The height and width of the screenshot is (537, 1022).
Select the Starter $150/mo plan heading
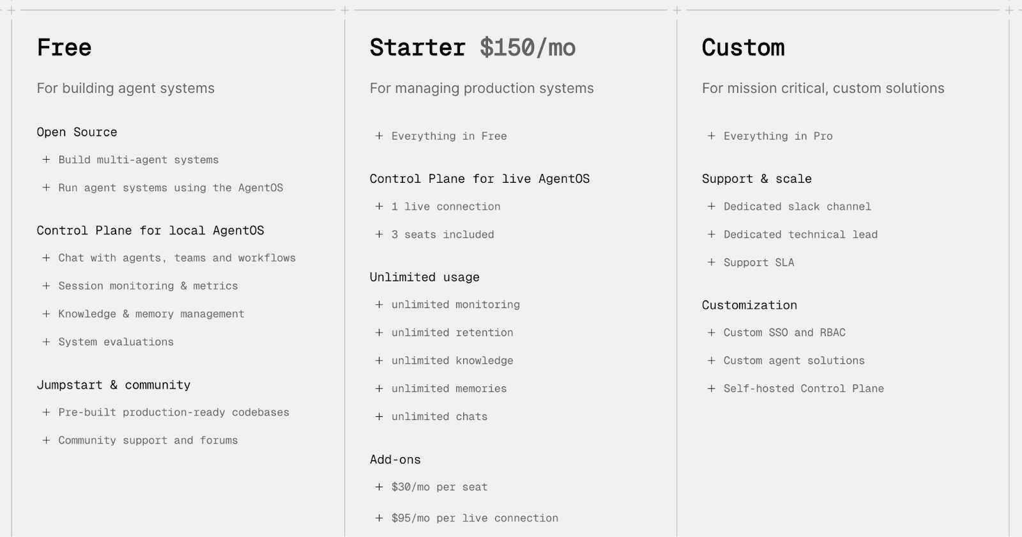point(472,47)
